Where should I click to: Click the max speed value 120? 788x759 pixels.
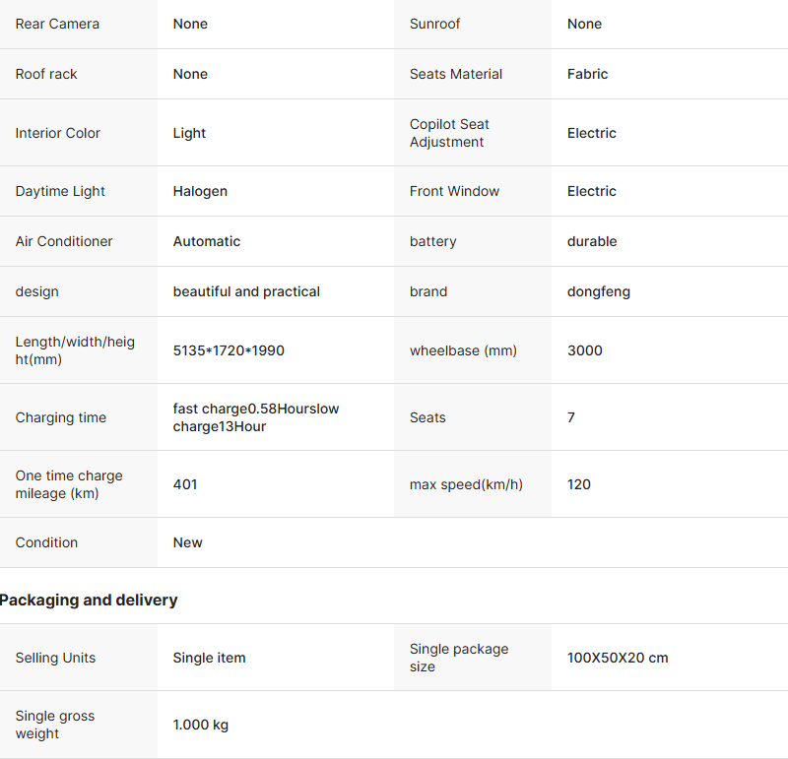pyautogui.click(x=579, y=484)
